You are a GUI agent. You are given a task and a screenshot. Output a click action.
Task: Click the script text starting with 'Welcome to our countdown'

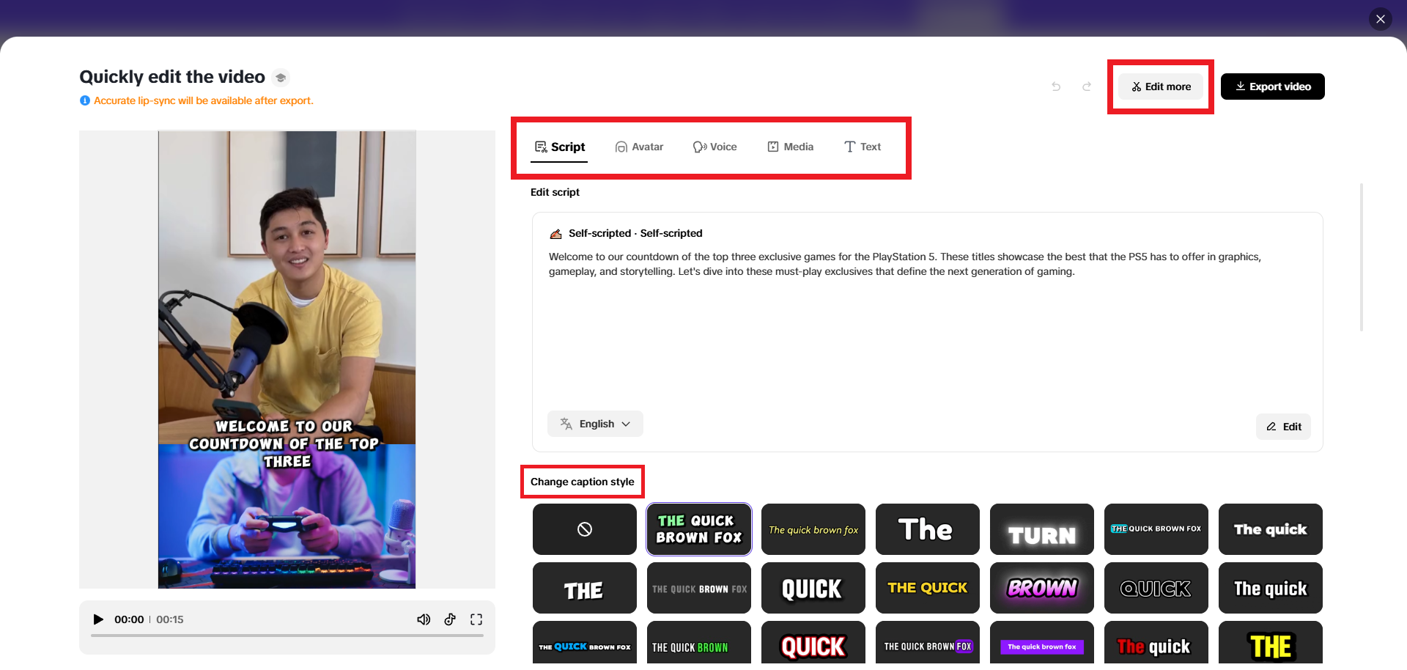tap(905, 264)
